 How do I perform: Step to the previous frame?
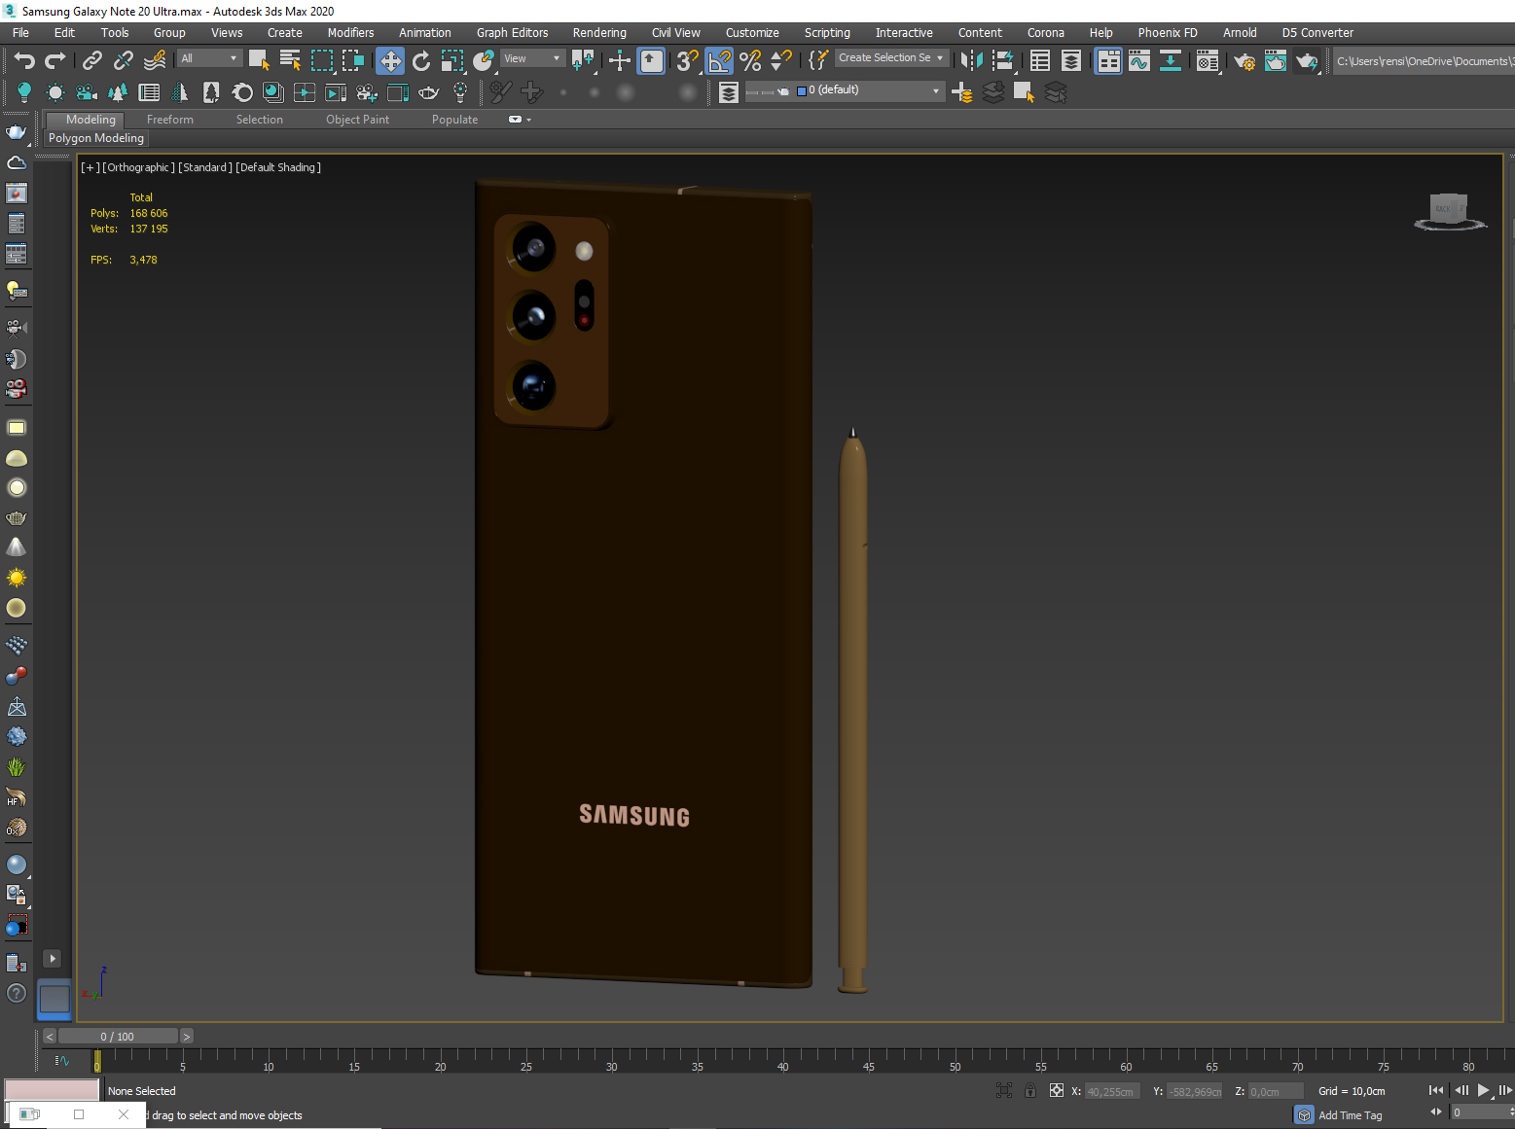click(x=1461, y=1090)
